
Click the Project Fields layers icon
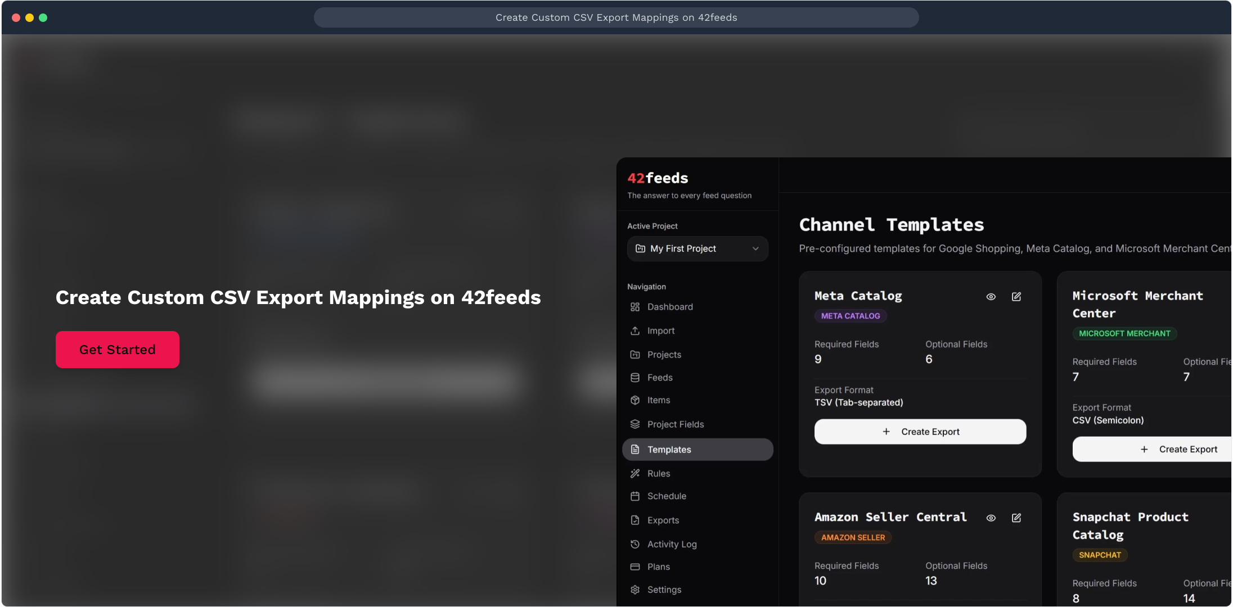635,424
